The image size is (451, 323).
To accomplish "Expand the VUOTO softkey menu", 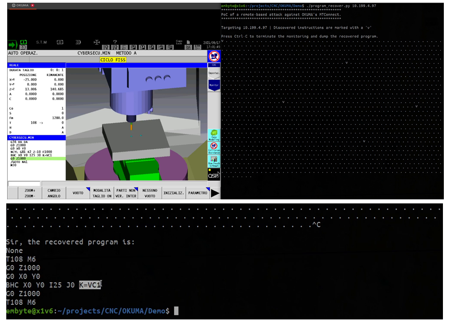I will [x=78, y=193].
